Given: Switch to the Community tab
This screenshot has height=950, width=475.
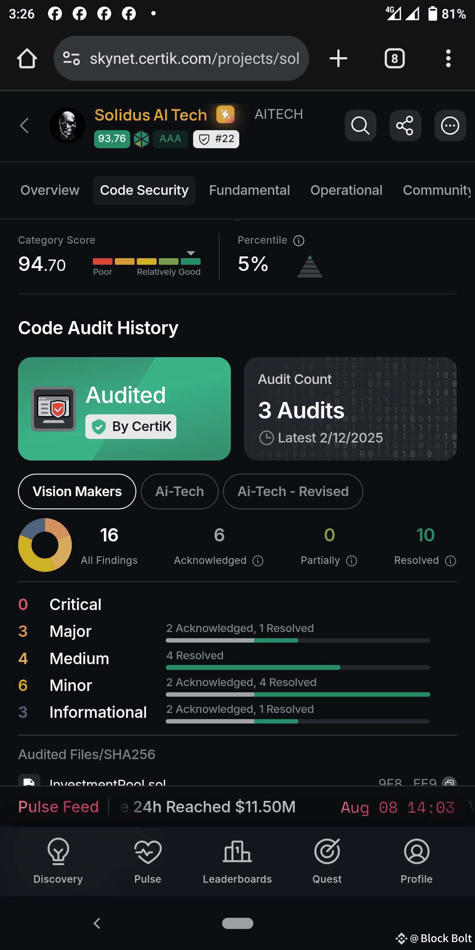Looking at the screenshot, I should [437, 190].
